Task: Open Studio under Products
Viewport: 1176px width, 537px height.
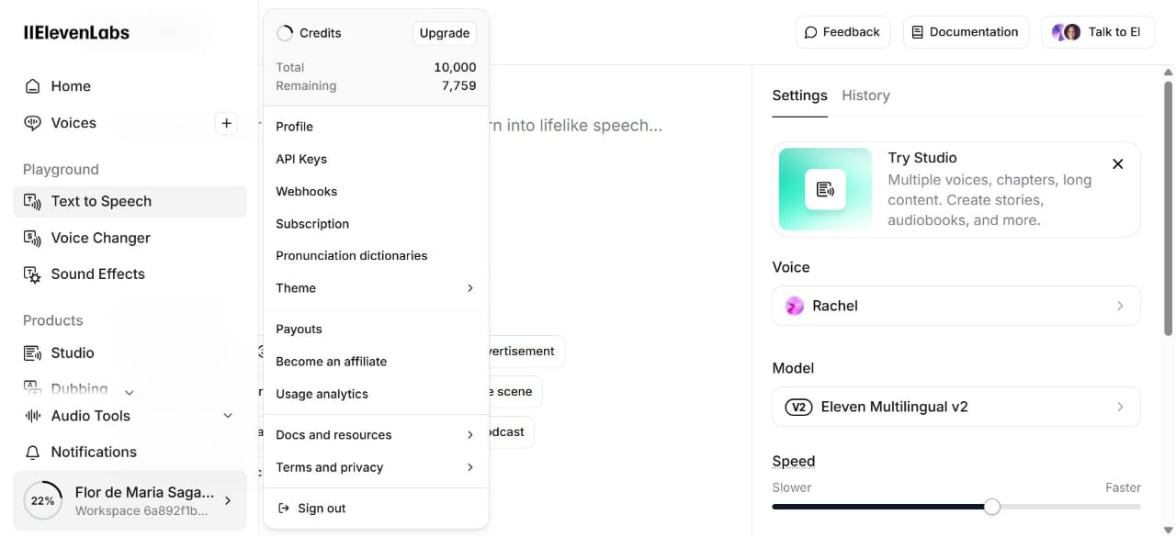Action: click(72, 352)
